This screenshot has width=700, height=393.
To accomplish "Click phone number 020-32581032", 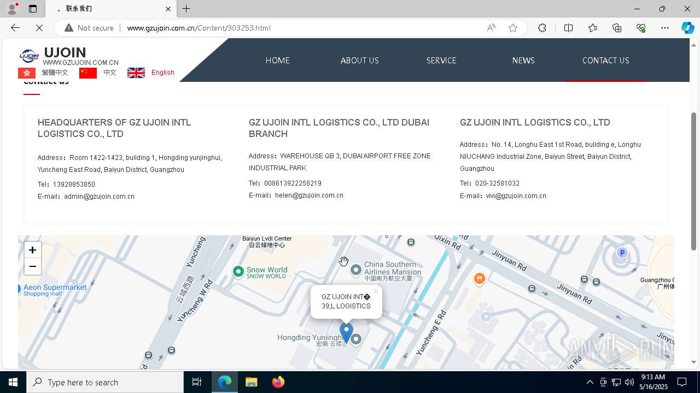I will click(497, 183).
